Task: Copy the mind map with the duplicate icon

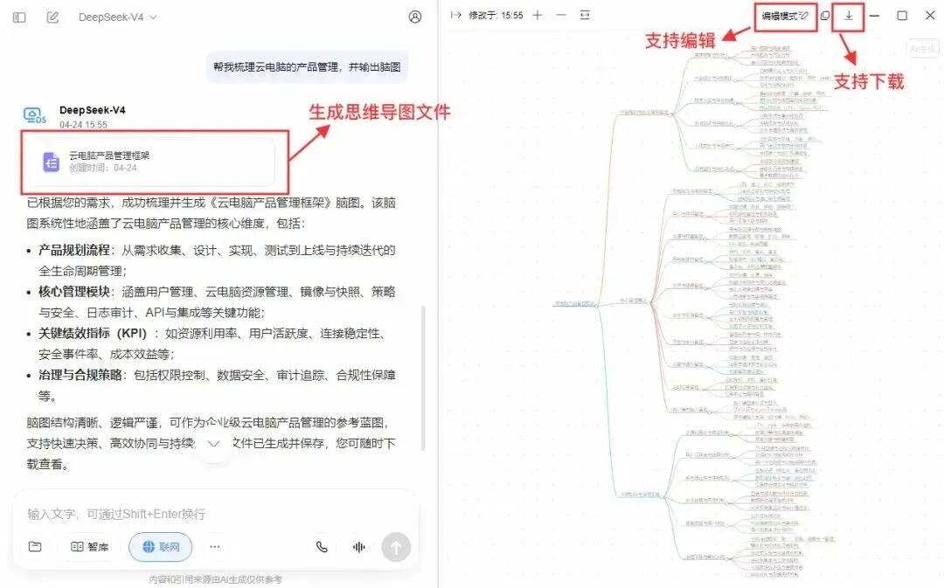Action: 825,16
